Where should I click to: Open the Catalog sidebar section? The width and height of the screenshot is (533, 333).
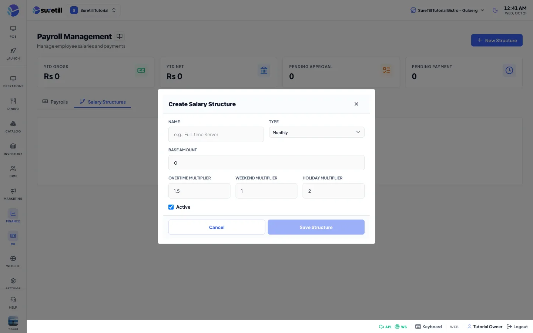pos(13,127)
